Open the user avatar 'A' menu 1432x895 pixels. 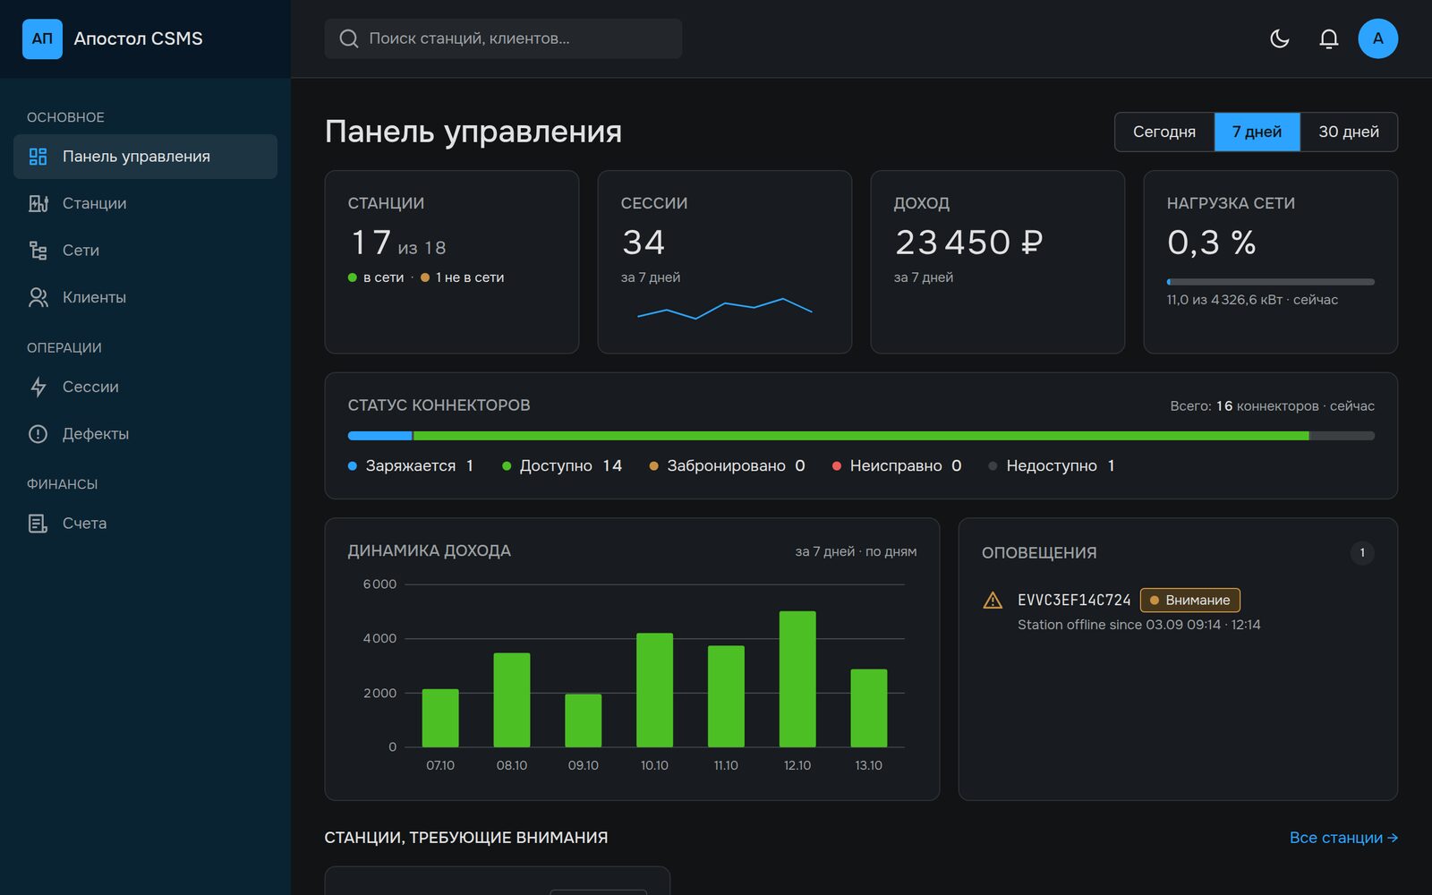click(1378, 38)
